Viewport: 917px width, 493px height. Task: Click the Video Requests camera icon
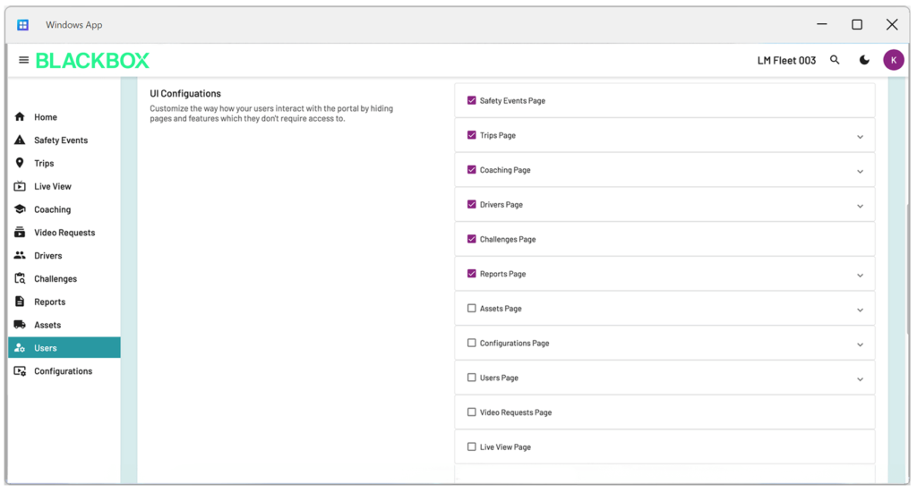pyautogui.click(x=20, y=233)
